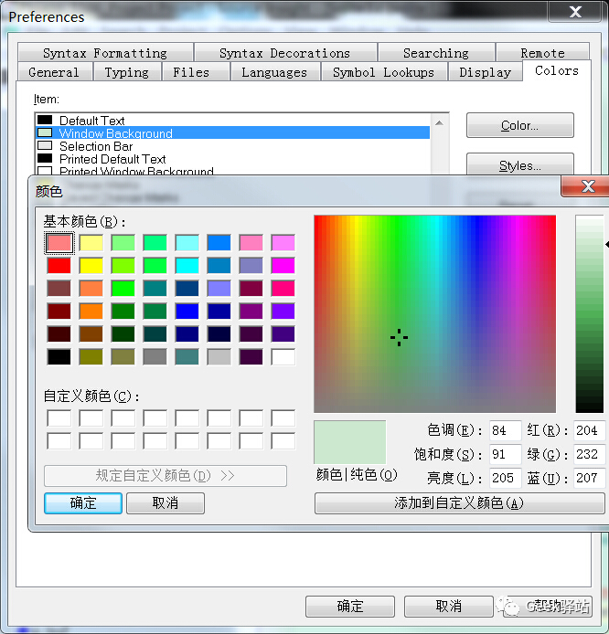Viewport: 609px width, 634px height.
Task: Pick the cyan basic color swatch
Action: [187, 266]
